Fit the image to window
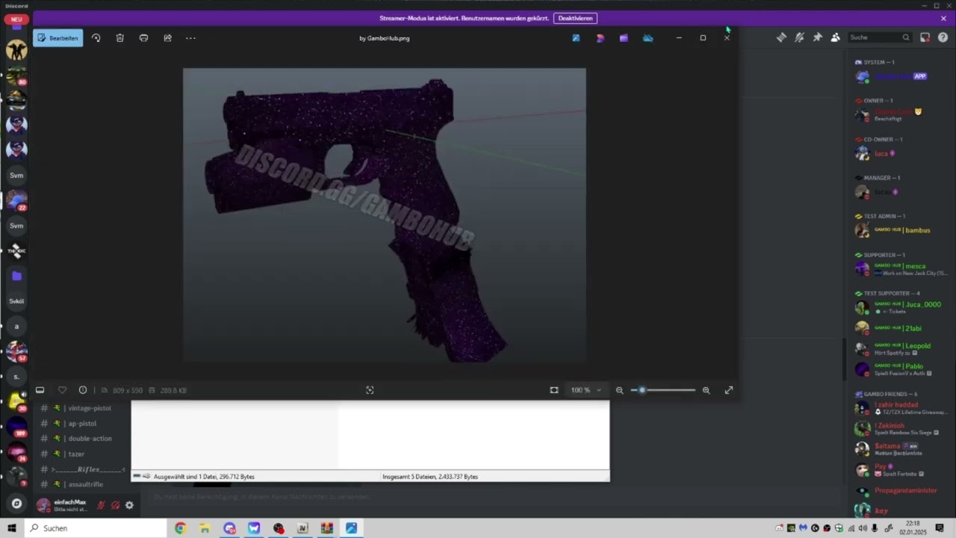Screen dimensions: 956x538 pos(554,390)
